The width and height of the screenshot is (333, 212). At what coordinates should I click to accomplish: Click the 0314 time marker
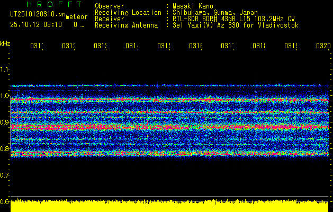click(132, 46)
